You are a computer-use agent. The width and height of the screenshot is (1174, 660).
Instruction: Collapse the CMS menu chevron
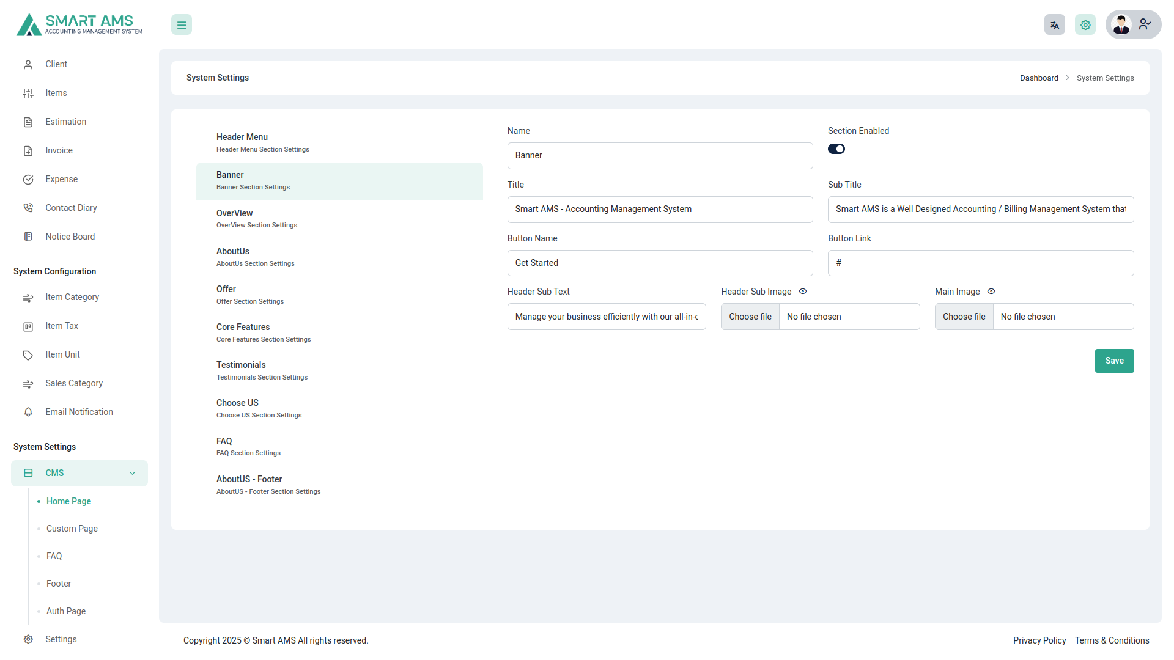pyautogui.click(x=132, y=474)
